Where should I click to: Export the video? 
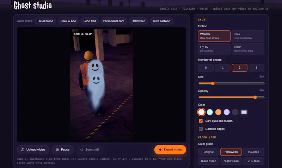[170, 149]
